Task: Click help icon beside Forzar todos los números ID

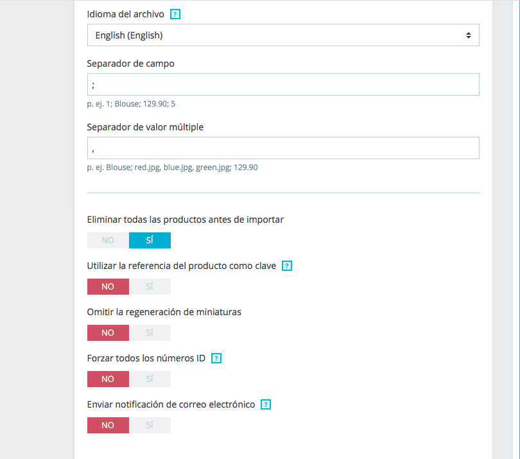Action: (x=216, y=358)
